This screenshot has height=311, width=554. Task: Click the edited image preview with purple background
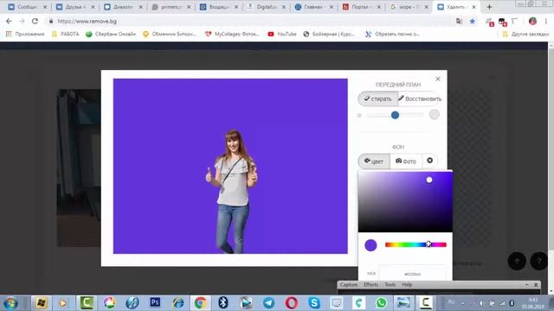230,166
